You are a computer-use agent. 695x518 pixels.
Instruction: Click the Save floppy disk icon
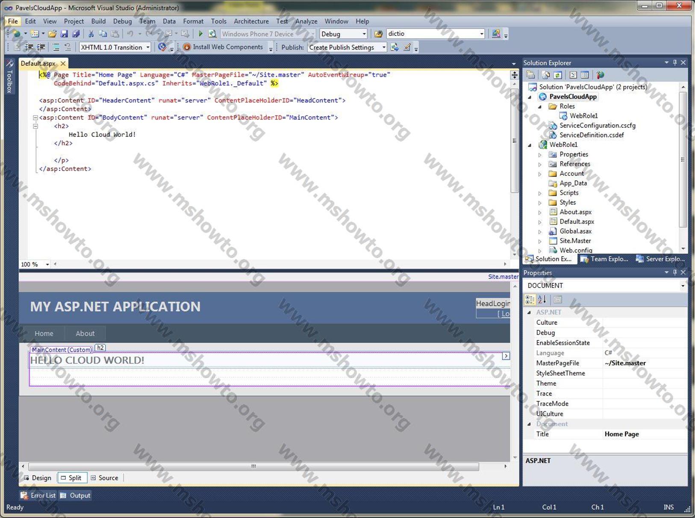point(64,34)
